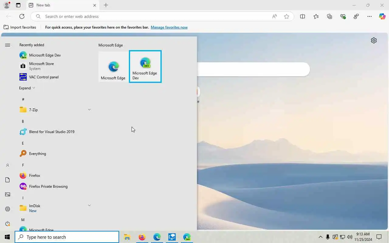Viewport: 389px width, 243px height.
Task: Open Browser essentials heart icon
Action: pos(343,16)
